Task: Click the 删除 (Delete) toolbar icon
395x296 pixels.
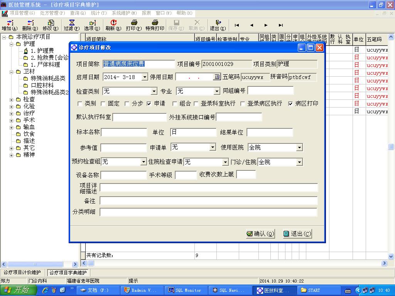Action: [30, 25]
